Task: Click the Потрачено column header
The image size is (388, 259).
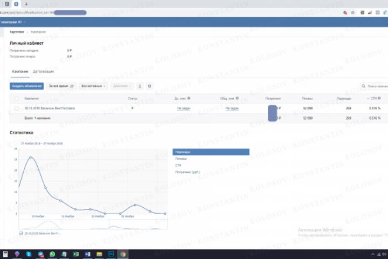Action: tap(273, 98)
